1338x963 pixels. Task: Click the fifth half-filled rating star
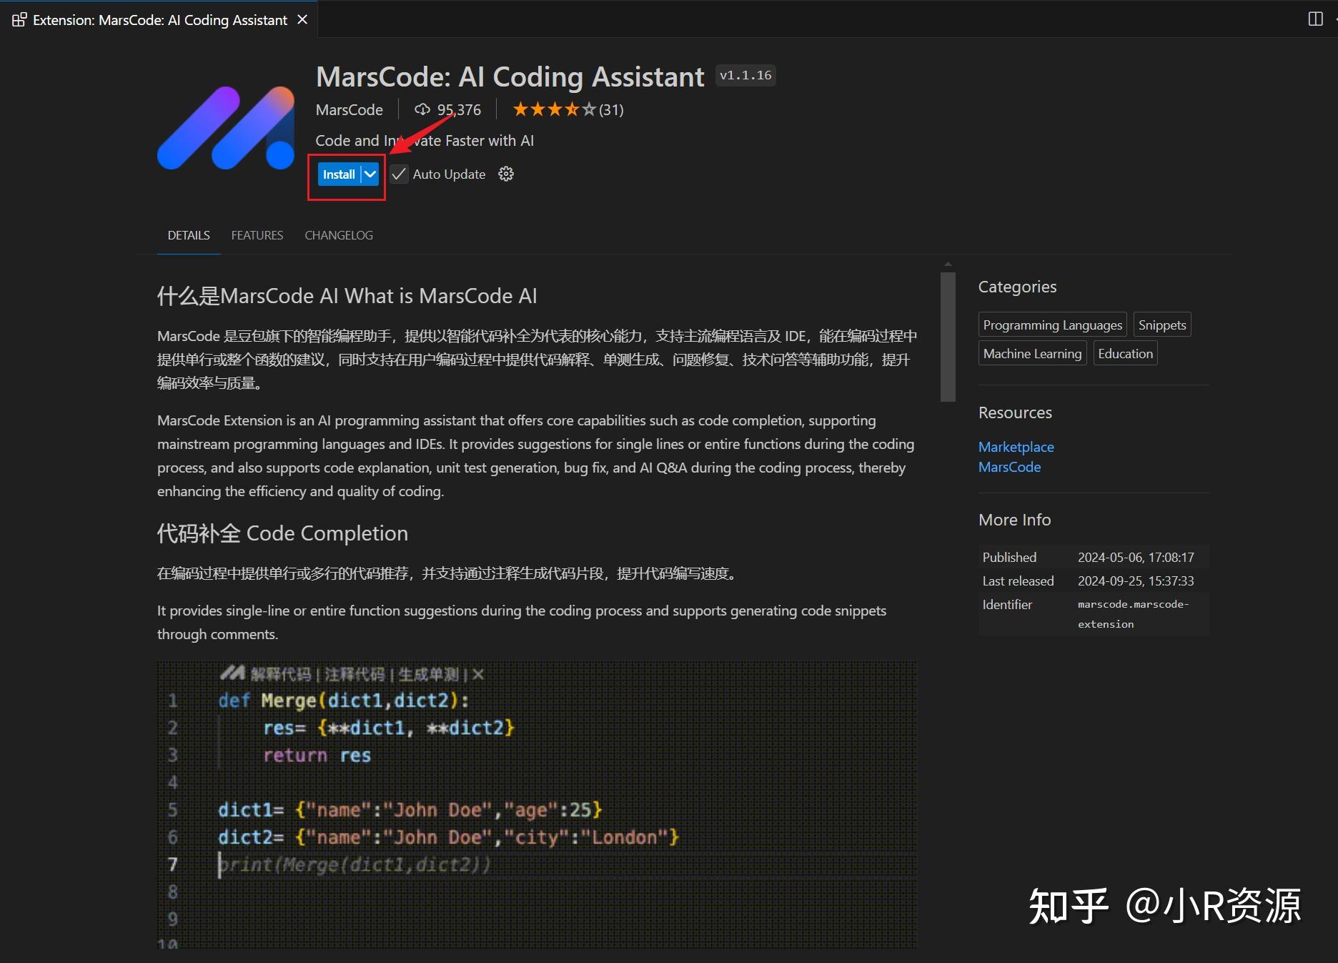[588, 109]
